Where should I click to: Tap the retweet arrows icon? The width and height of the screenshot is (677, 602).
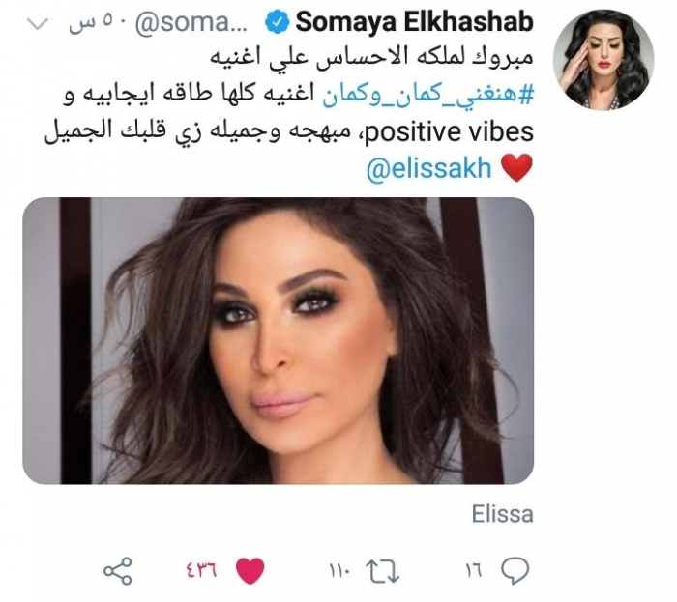pos(383,571)
